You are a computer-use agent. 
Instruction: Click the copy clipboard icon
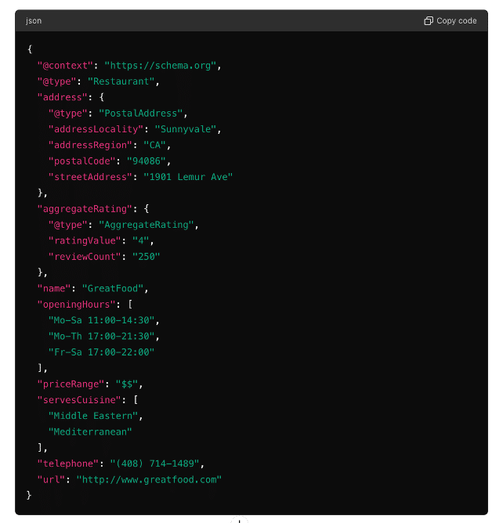[x=429, y=20]
